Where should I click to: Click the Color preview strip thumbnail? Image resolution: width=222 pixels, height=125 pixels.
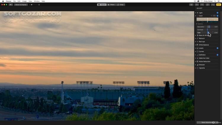207,20
